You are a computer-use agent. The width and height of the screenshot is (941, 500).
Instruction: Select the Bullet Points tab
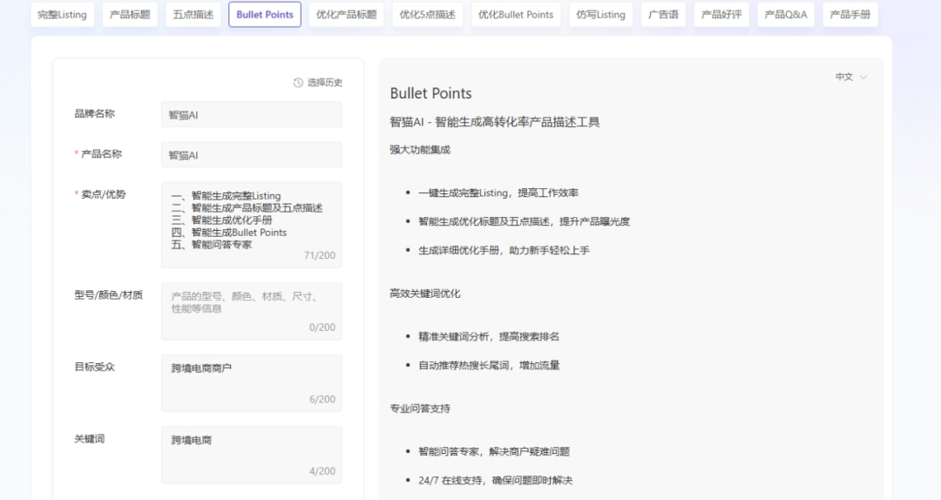pyautogui.click(x=265, y=15)
